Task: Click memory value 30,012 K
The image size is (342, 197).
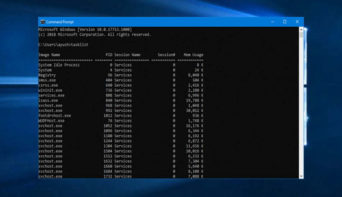Action: pos(194,110)
